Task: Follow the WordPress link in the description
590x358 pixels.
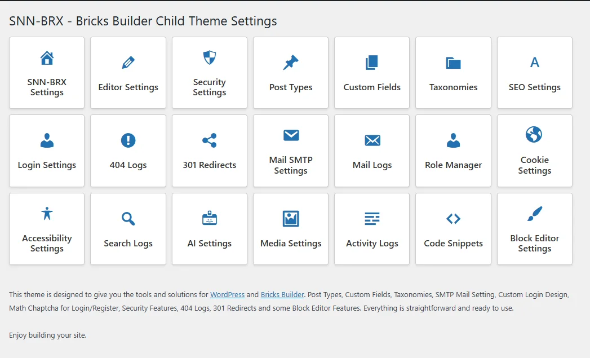Action: click(227, 294)
